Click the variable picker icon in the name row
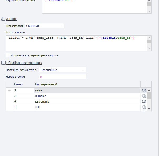Viewport: 159px width, 156px height. point(144,90)
